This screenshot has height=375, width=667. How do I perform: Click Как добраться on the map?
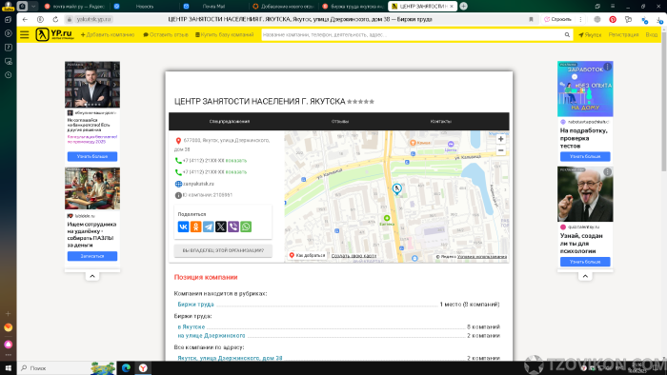tap(307, 256)
